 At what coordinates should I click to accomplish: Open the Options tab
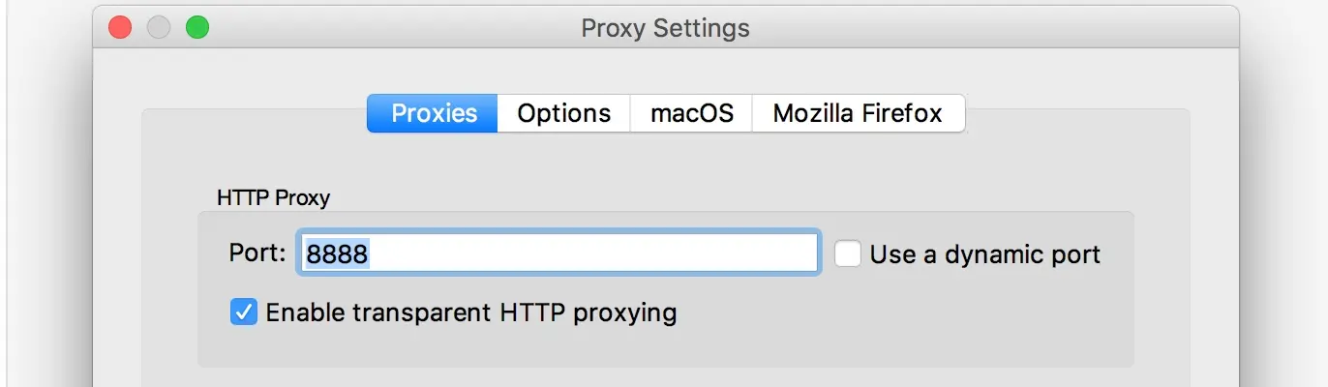pos(563,113)
